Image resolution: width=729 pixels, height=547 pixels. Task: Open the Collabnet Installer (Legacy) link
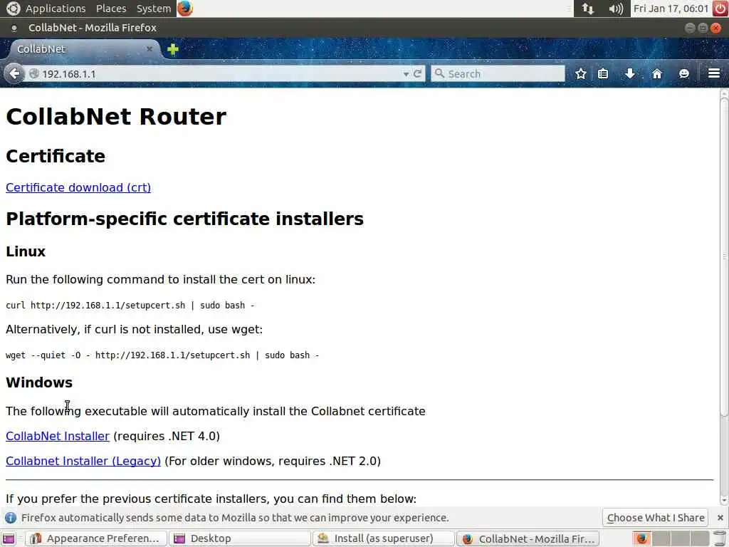pos(83,461)
